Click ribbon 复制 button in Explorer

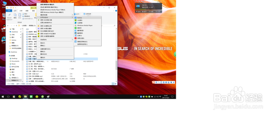click(x=15, y=16)
